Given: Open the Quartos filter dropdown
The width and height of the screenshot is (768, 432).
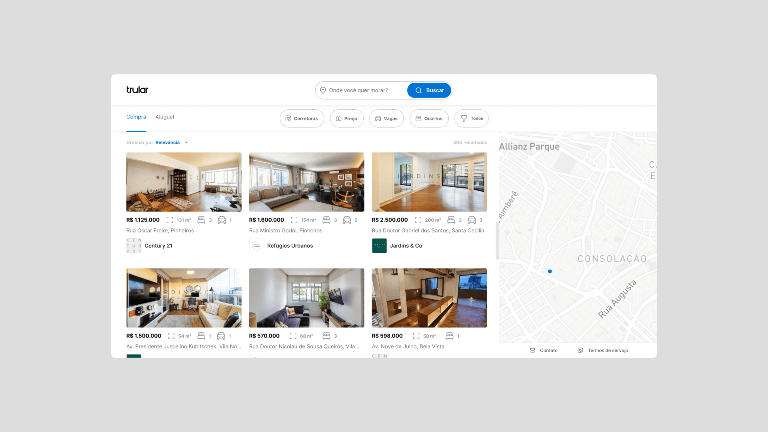Looking at the screenshot, I should 429,118.
